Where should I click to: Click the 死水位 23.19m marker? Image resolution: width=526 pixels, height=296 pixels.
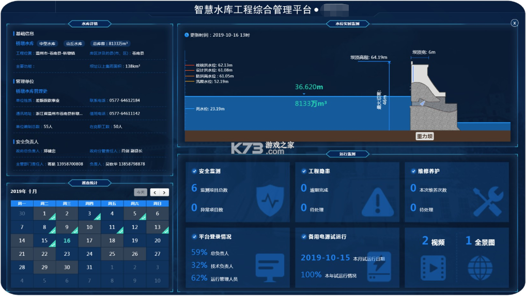pos(205,109)
